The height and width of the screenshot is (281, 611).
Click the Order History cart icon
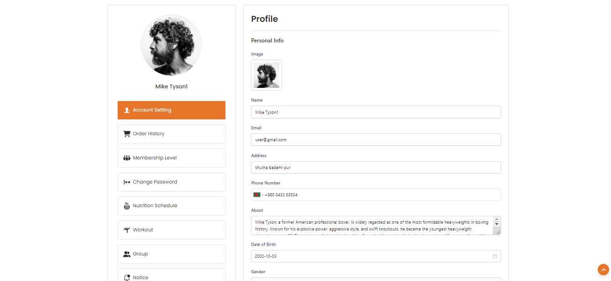tap(127, 134)
